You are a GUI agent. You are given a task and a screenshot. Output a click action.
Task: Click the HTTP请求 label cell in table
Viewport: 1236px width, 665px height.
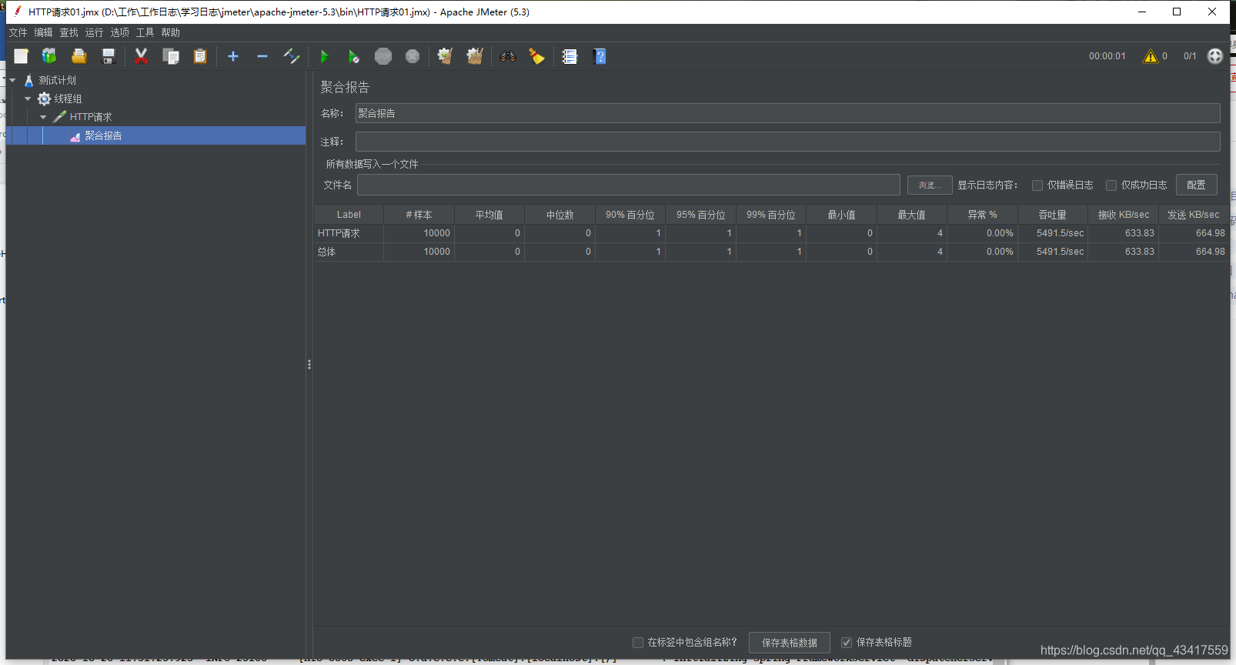click(349, 233)
